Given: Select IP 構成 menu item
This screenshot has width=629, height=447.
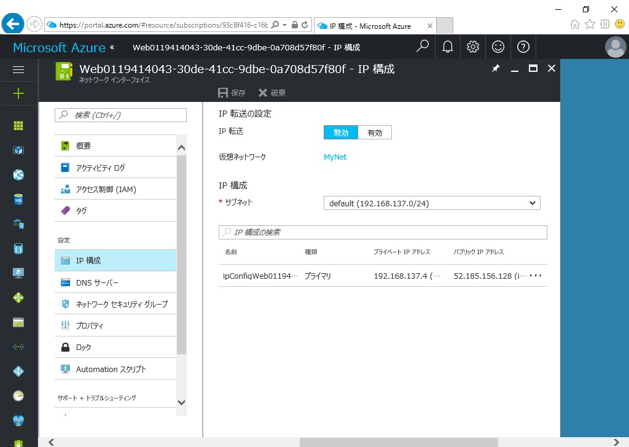Looking at the screenshot, I should point(115,260).
